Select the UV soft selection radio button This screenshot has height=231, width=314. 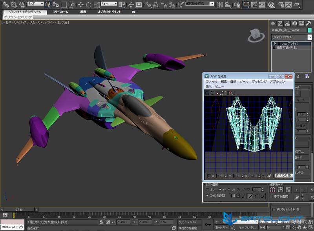pos(229,189)
